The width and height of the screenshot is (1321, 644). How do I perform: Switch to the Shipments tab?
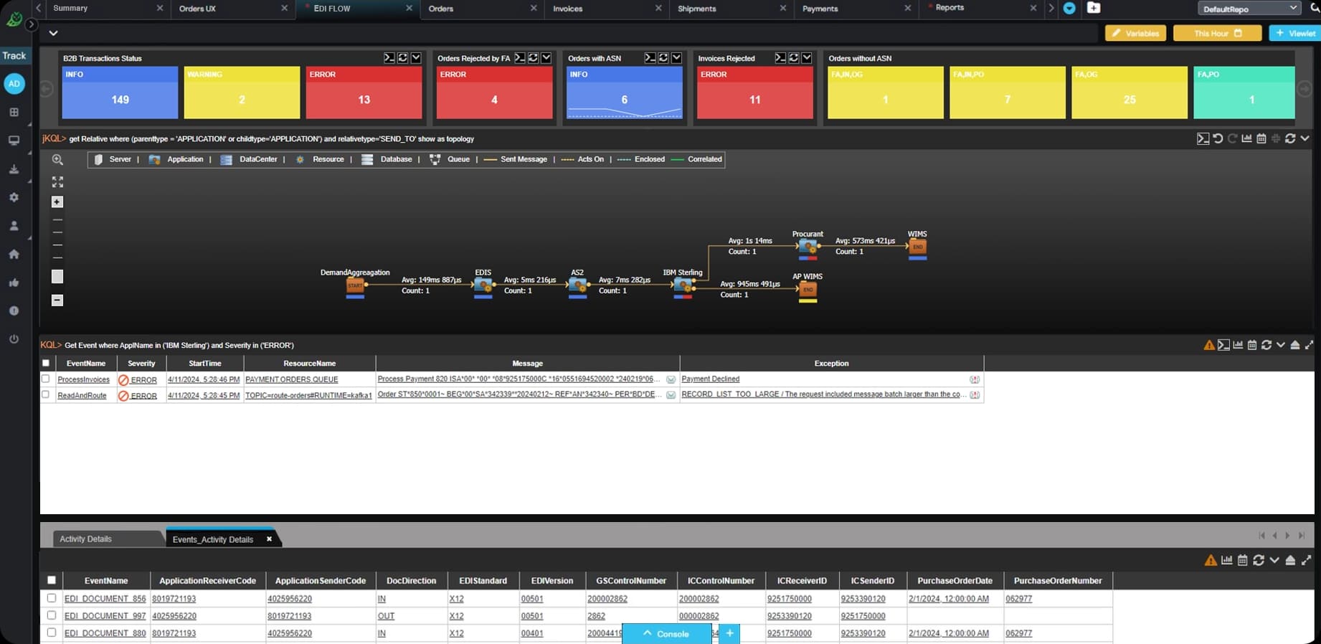point(696,9)
